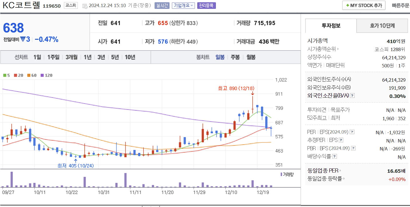
Task: Select the 1일 line chart period
Action: 37,57
